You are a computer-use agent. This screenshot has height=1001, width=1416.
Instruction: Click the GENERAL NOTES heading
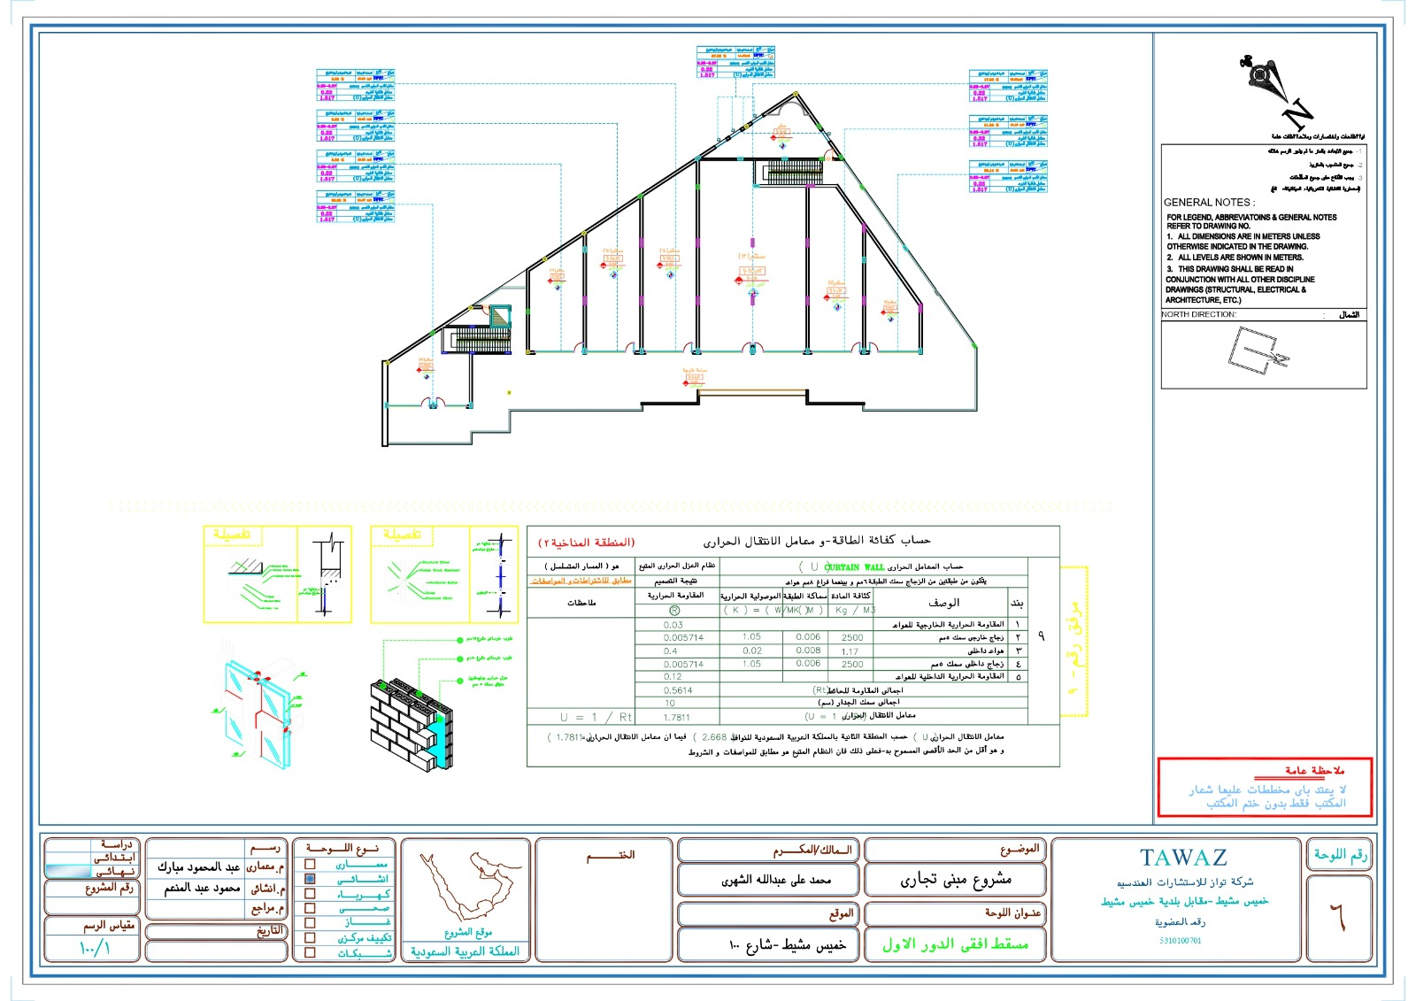pos(1209,203)
